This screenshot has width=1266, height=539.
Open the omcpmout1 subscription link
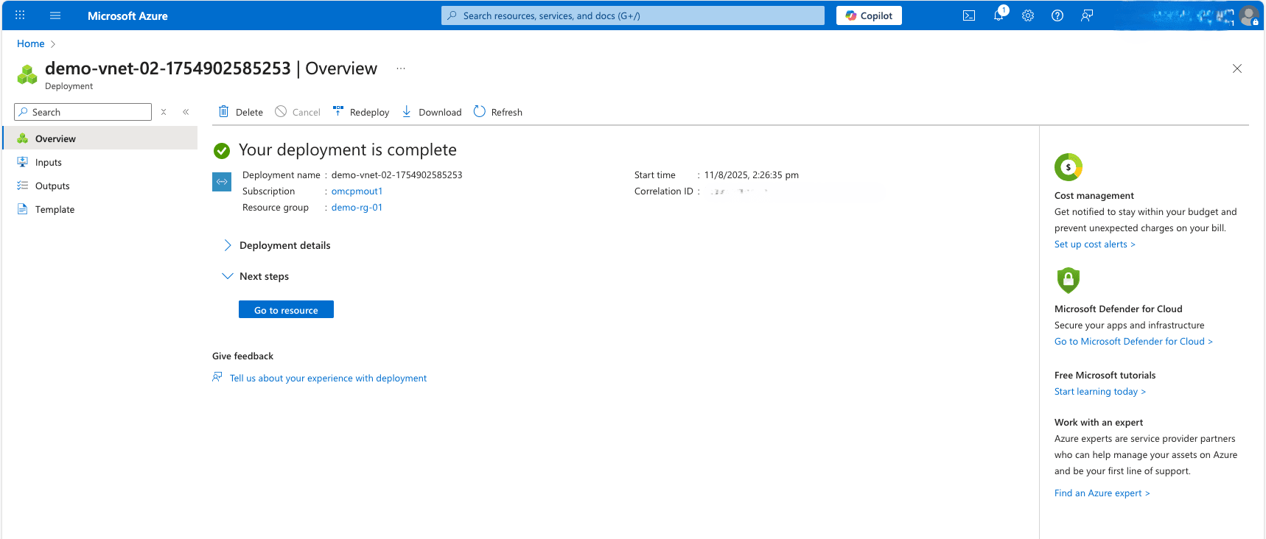tap(357, 191)
